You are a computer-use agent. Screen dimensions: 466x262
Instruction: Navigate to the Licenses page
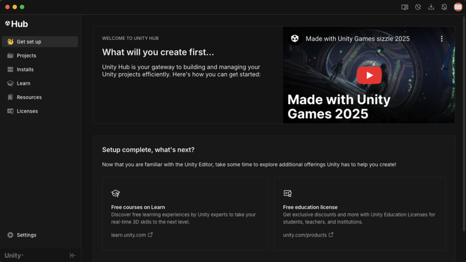pos(27,111)
